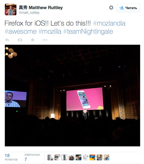Open the #mozilla hashtag link
Image resolution: width=144 pixels, height=164 pixels.
tap(50, 31)
